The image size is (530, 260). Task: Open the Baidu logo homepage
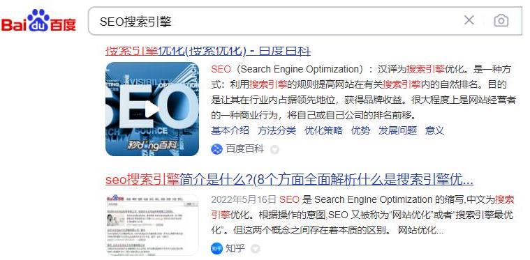pyautogui.click(x=38, y=21)
